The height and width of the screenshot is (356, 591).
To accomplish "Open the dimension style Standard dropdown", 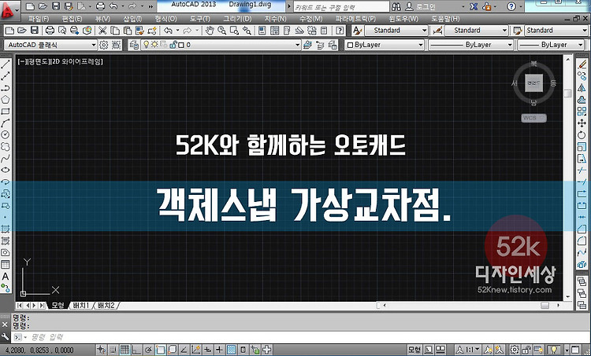I will pyautogui.click(x=477, y=31).
